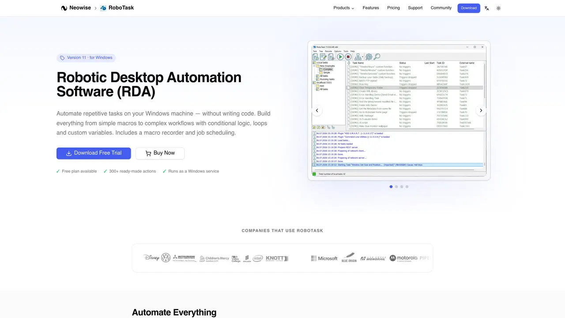Image resolution: width=565 pixels, height=318 pixels.
Task: Click the magnifier search icon in RoboTask screenshot
Action: pos(377,57)
